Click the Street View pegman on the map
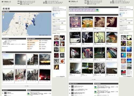Image resolution: width=134 pixels, height=96 pixels. coord(3,14)
